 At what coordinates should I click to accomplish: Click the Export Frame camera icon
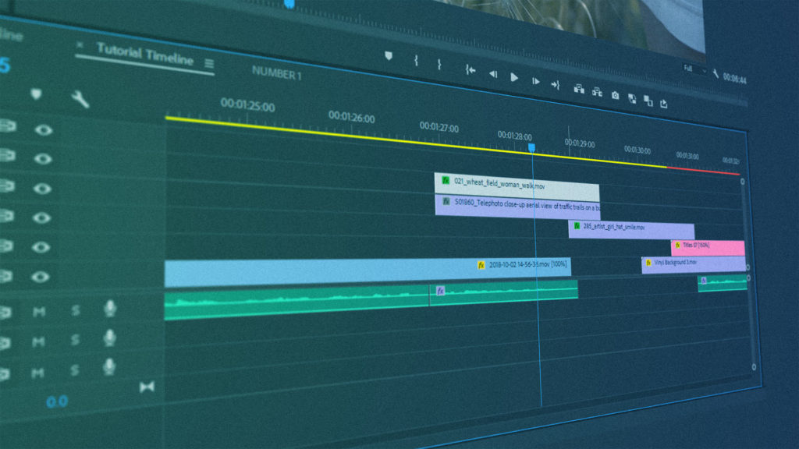[x=615, y=95]
